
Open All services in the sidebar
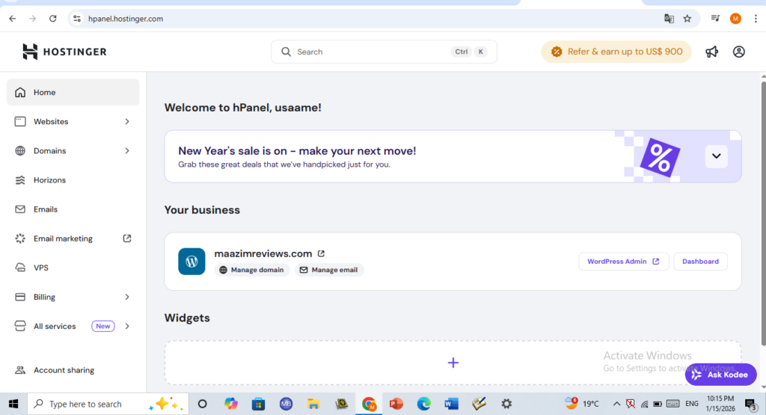pyautogui.click(x=73, y=326)
